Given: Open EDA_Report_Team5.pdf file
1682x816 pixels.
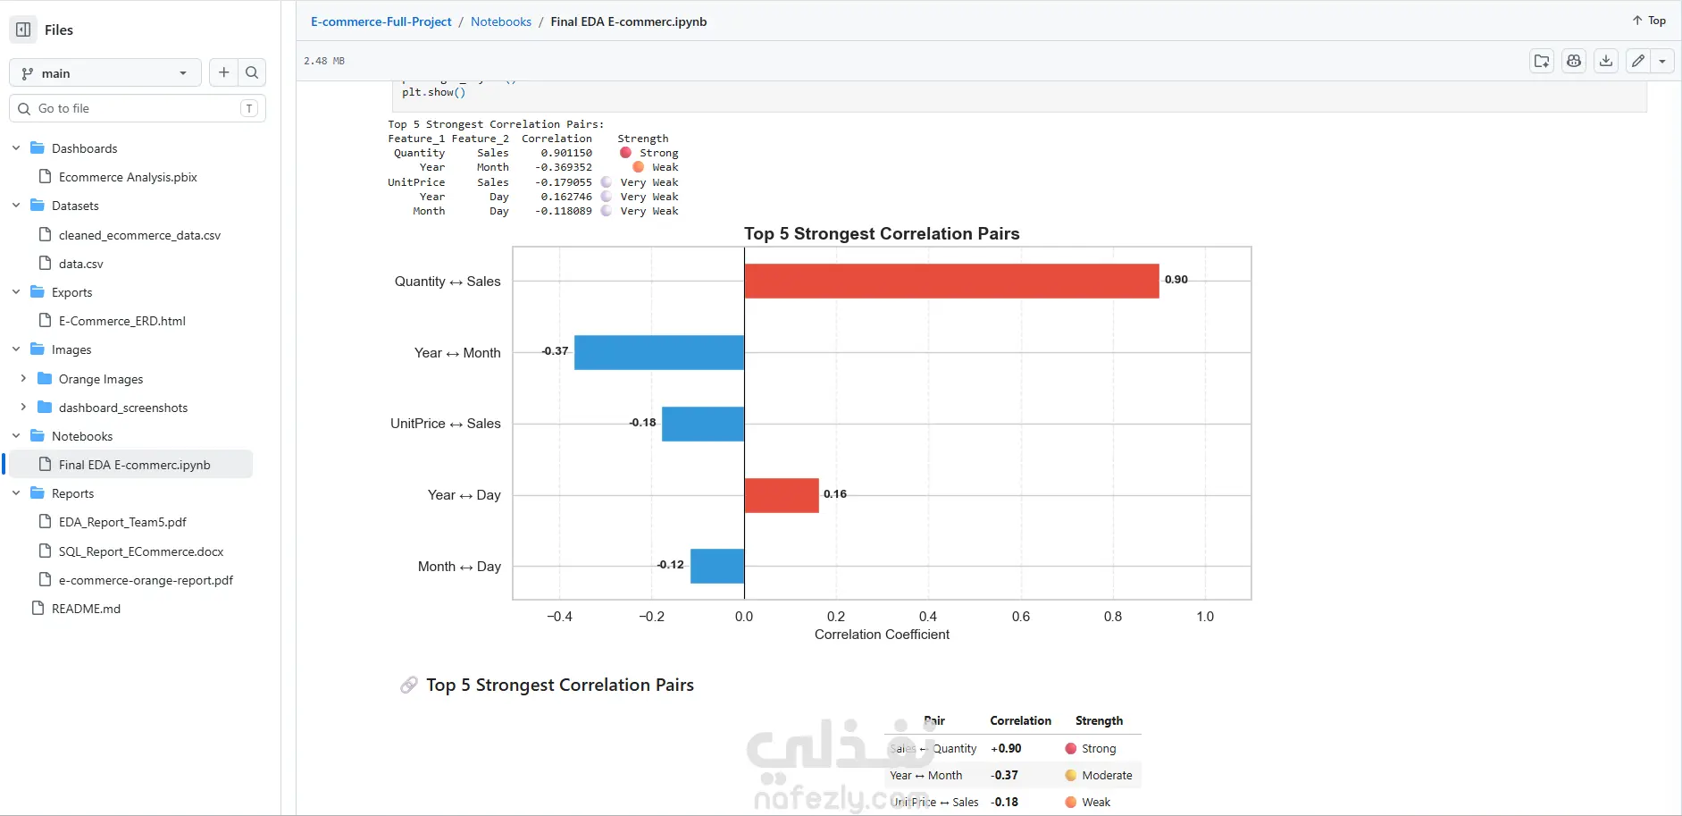Looking at the screenshot, I should point(122,522).
